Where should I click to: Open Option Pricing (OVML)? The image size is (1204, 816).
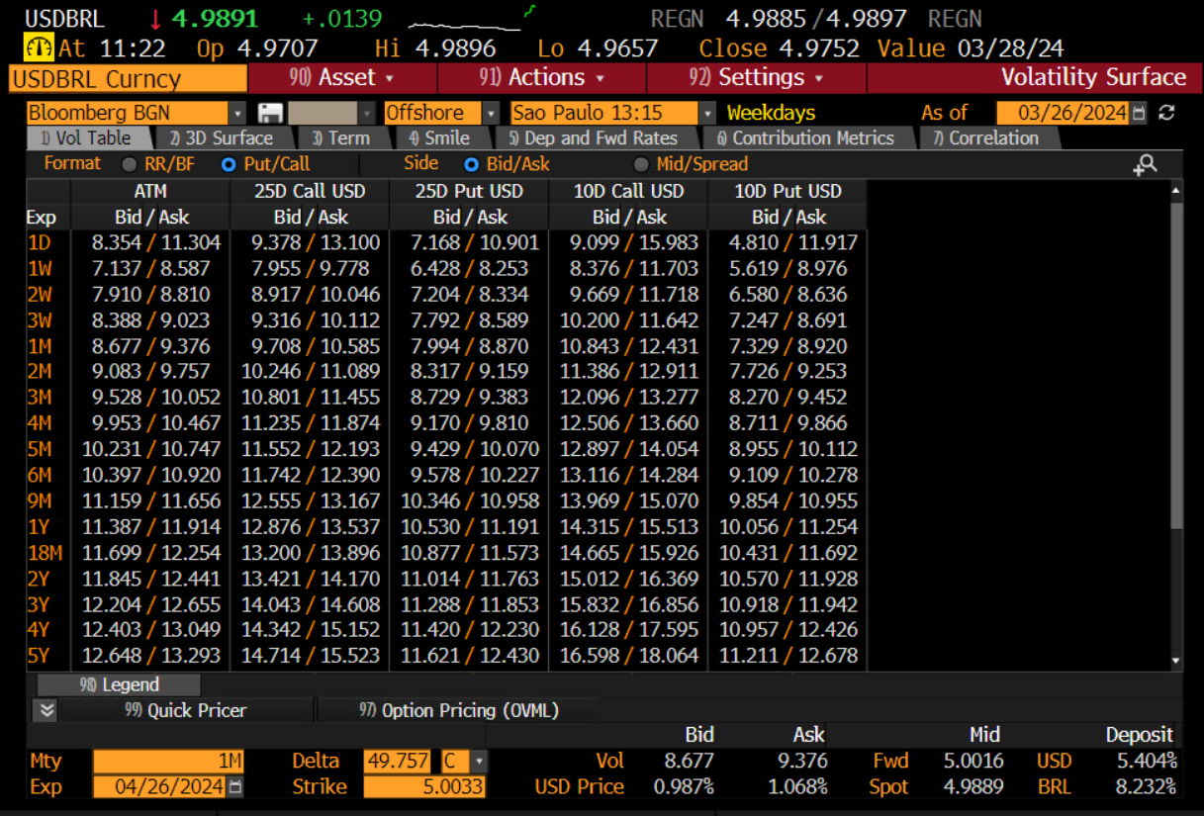coord(458,710)
